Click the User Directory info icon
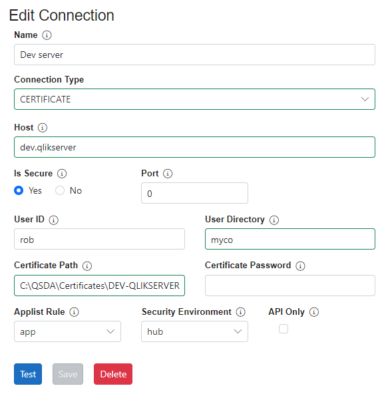388x394 pixels. (274, 220)
